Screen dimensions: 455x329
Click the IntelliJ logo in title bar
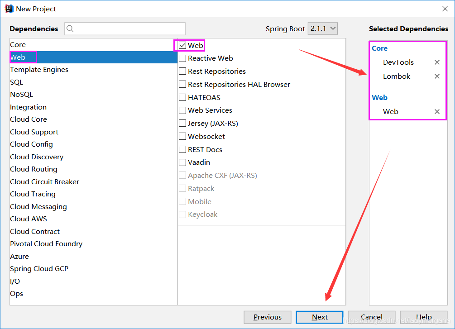tap(9, 9)
